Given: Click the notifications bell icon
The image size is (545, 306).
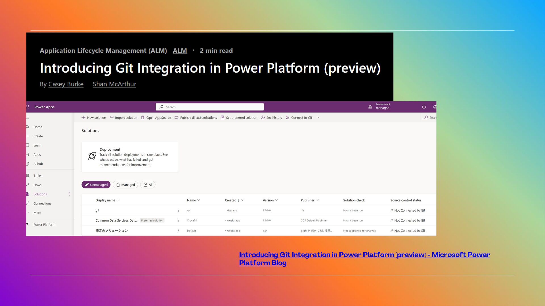Looking at the screenshot, I should (x=424, y=107).
